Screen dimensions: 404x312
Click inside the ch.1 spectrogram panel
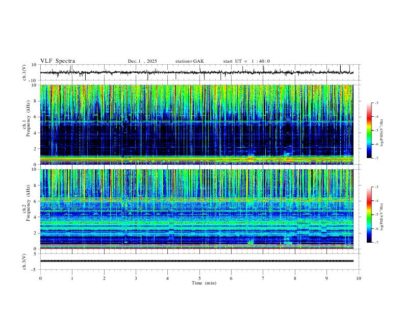coord(197,124)
